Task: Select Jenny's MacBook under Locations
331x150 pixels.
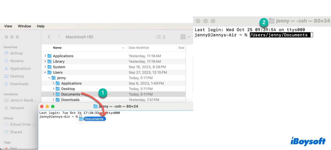Action: tap(20, 100)
